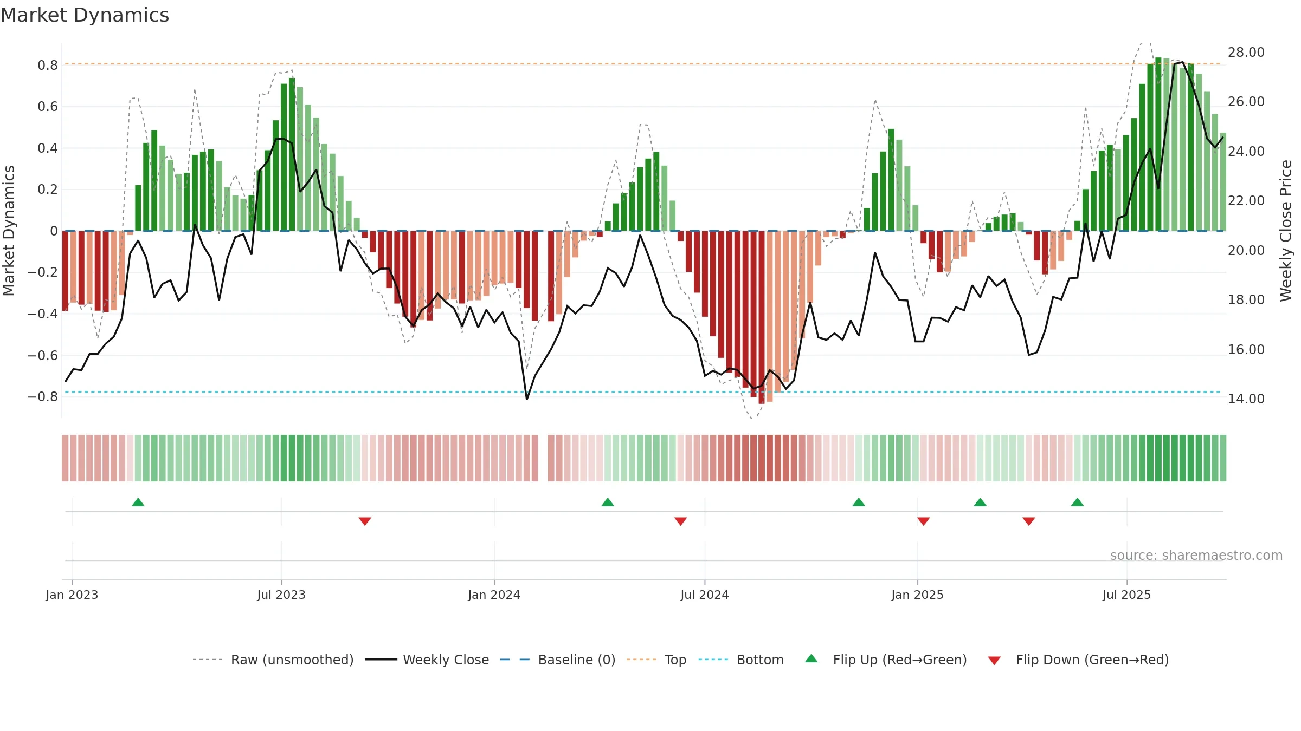Click the 24.00 right axis price label
Viewport: 1301px width, 731px height.
click(x=1246, y=152)
